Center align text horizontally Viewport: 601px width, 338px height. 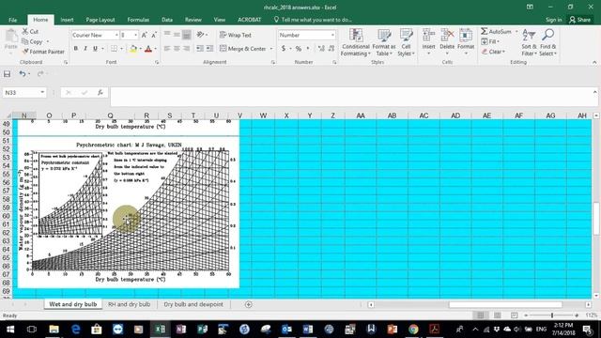point(177,49)
